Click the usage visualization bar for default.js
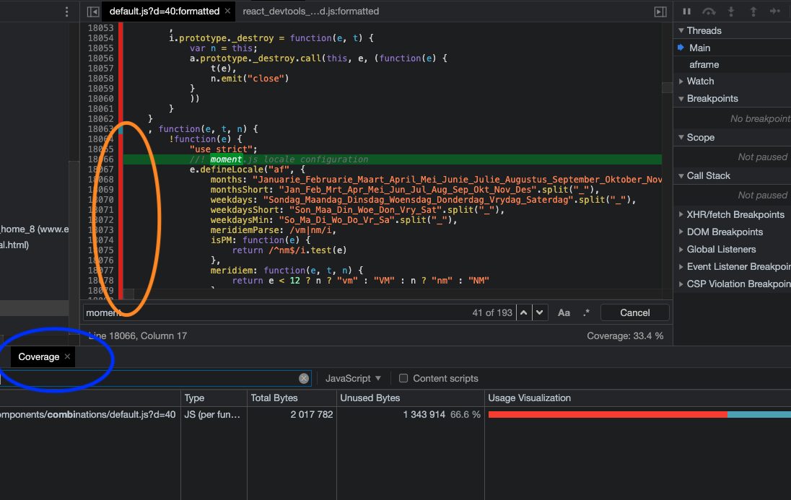This screenshot has height=500, width=791. 639,414
